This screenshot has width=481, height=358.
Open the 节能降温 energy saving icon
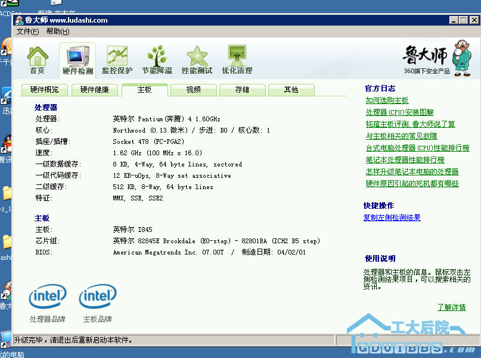(157, 60)
